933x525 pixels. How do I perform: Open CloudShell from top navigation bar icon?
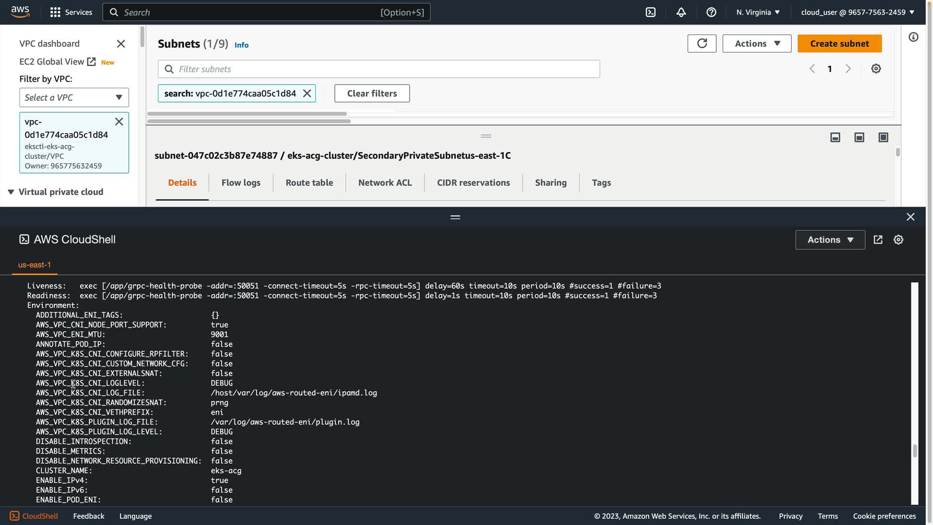(650, 12)
